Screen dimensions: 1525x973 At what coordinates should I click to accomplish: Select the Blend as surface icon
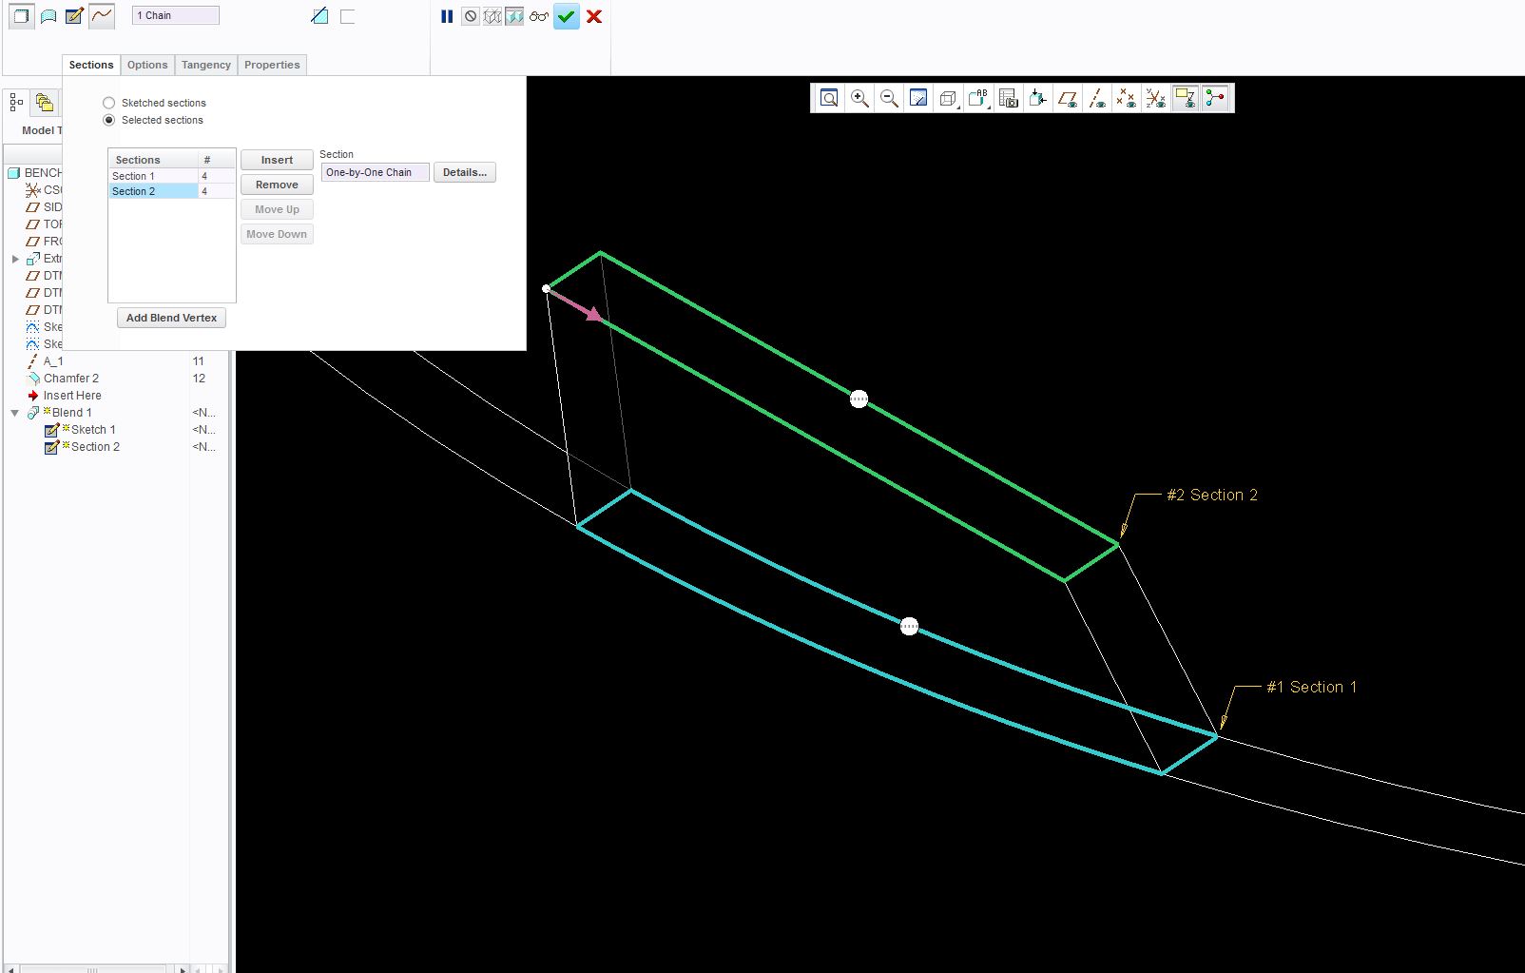click(48, 15)
